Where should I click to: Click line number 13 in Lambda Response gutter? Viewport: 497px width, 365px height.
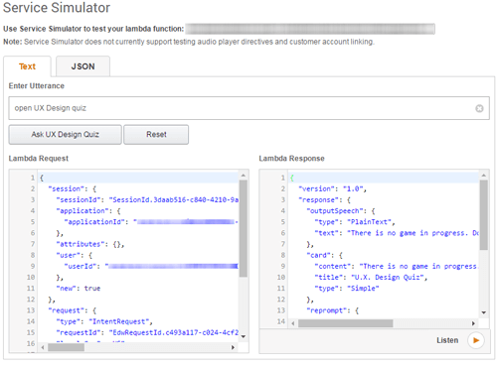tap(281, 310)
